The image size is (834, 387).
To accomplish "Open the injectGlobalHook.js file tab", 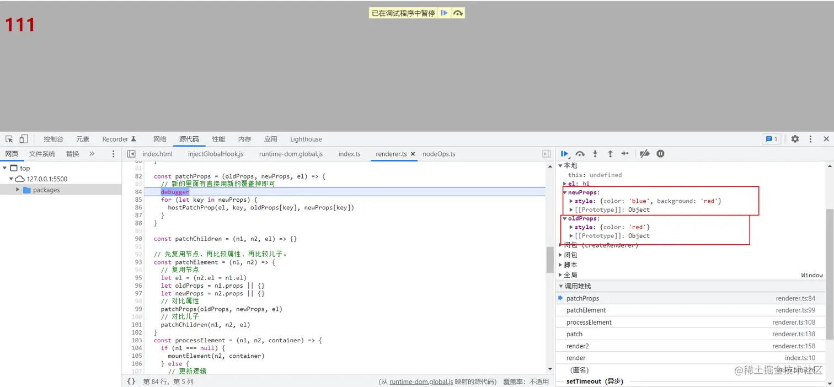I will point(216,154).
